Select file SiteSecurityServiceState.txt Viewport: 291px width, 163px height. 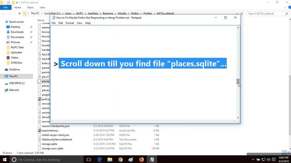click(57, 139)
